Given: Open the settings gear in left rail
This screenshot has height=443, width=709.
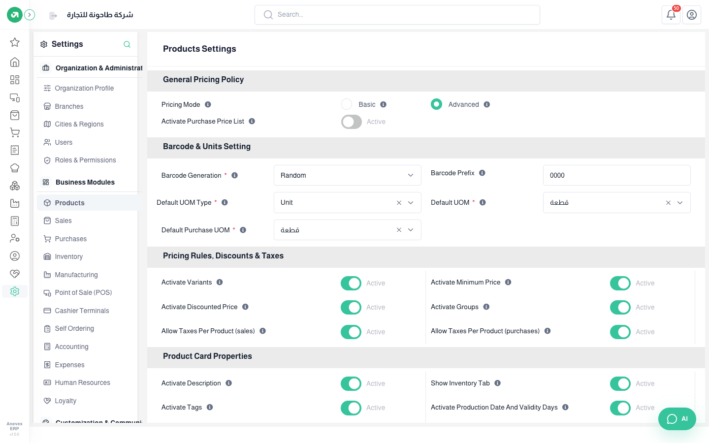Looking at the screenshot, I should point(15,291).
